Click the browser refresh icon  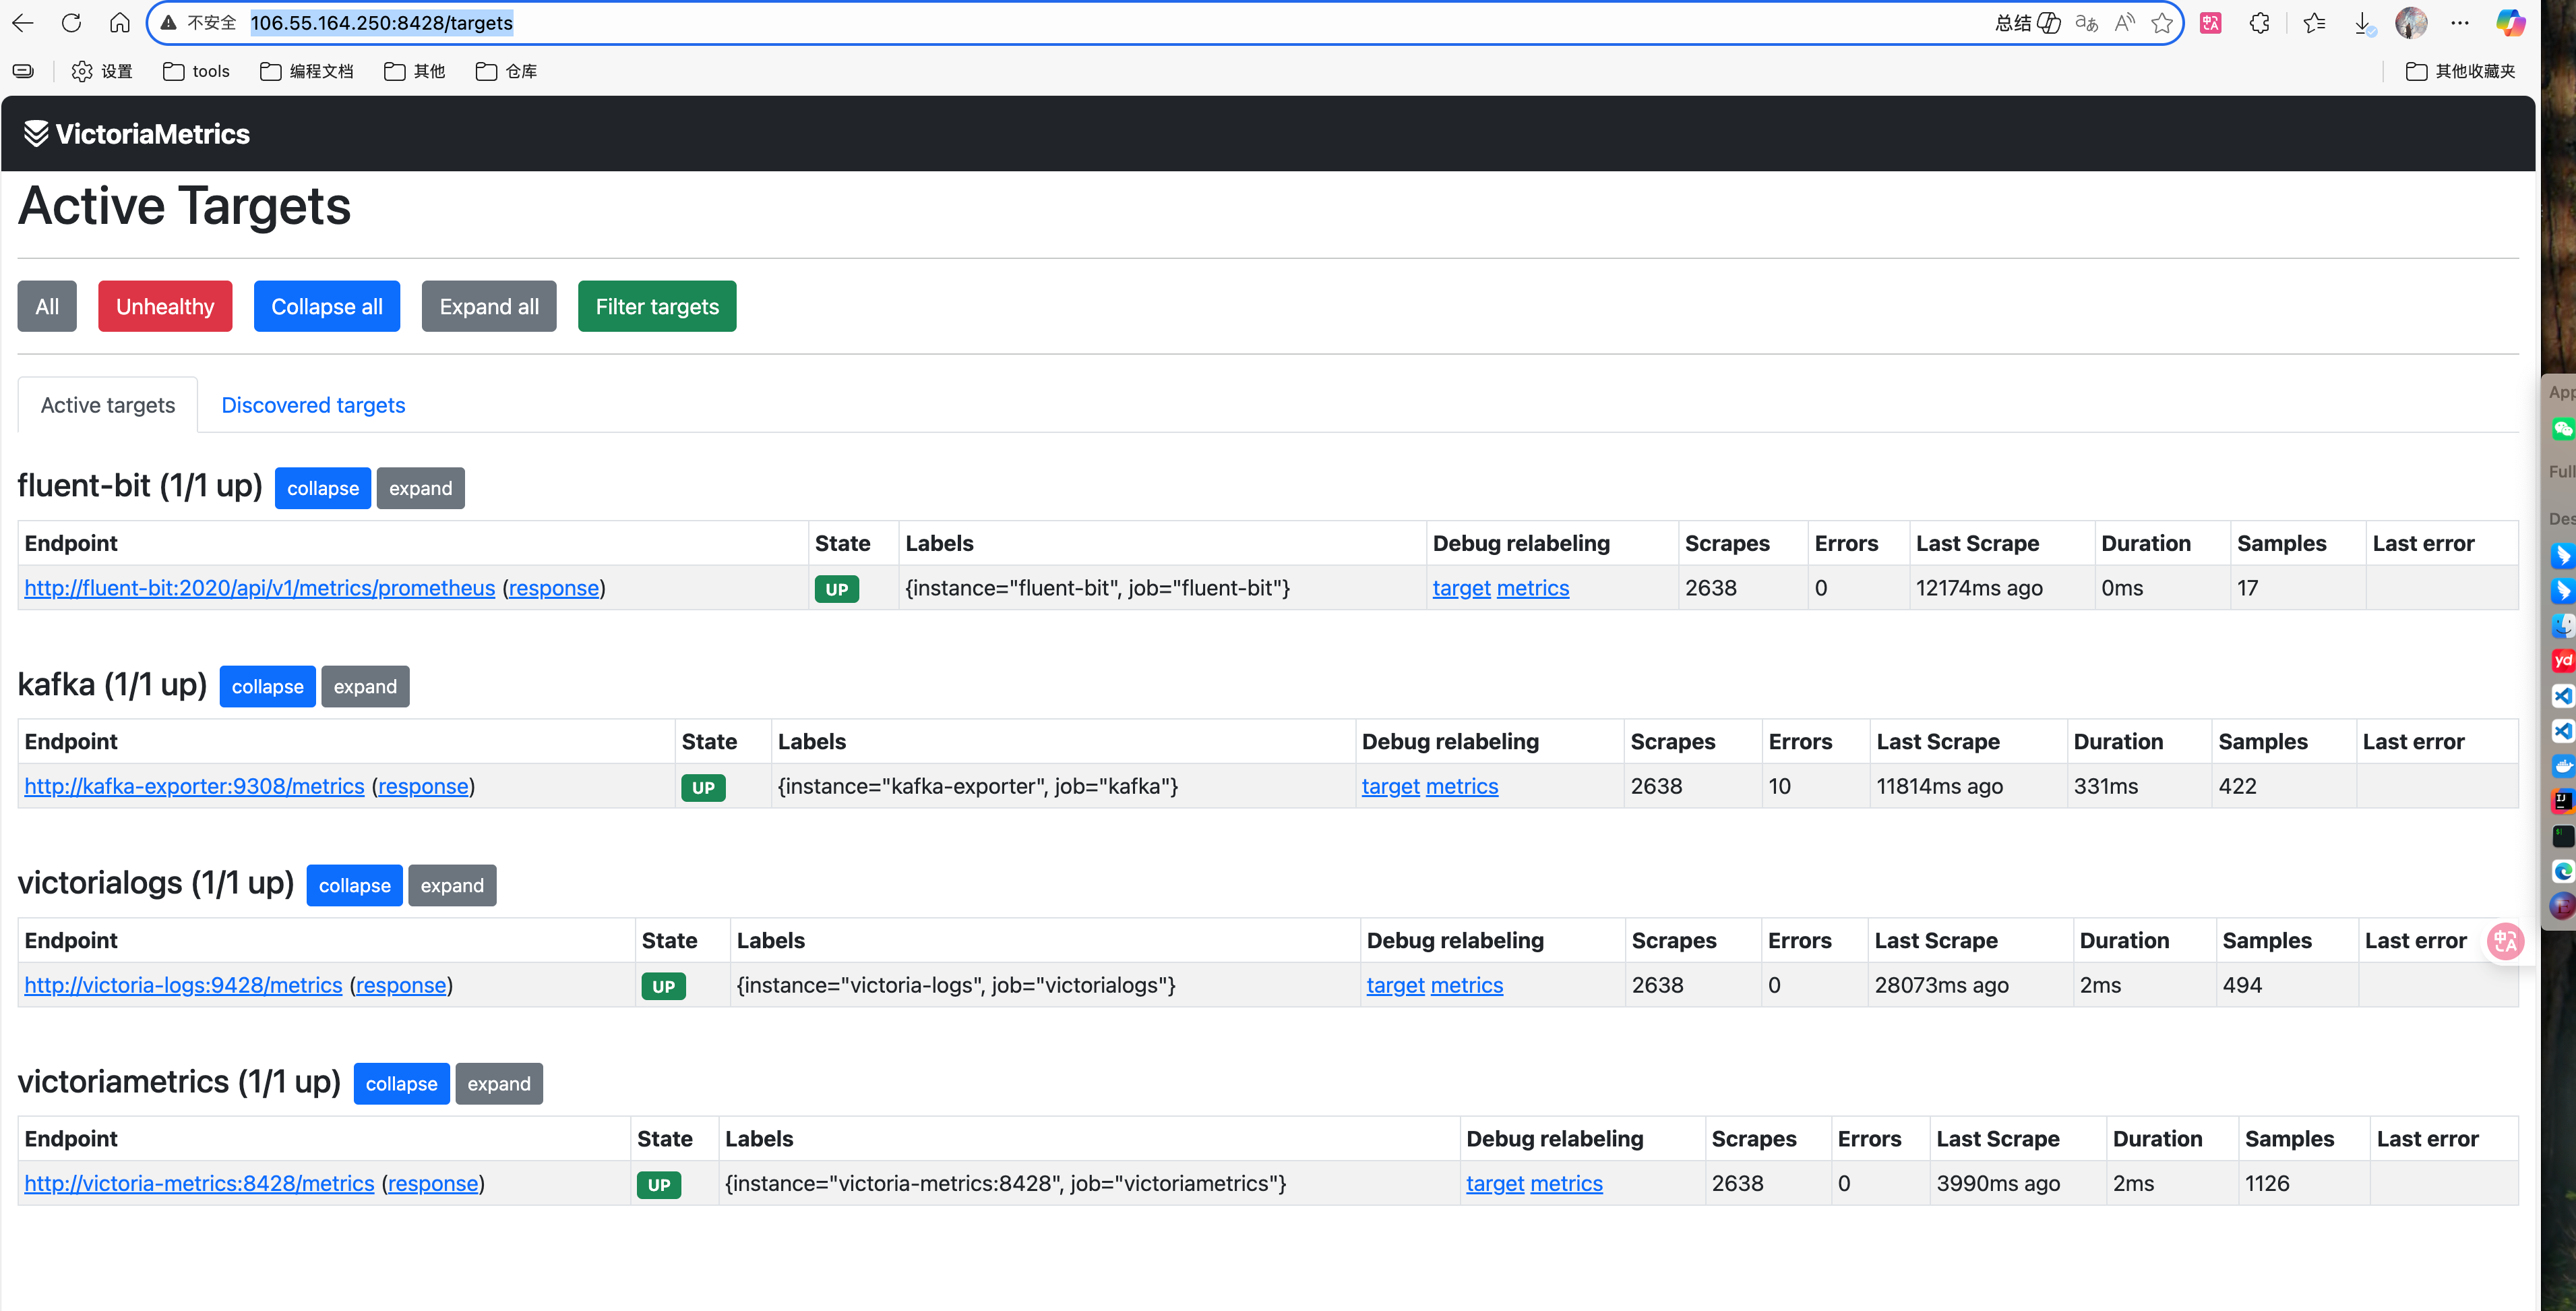click(71, 23)
